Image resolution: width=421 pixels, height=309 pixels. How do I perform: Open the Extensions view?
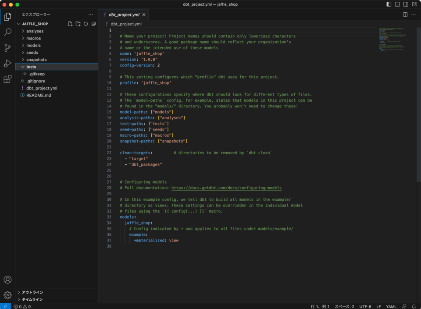coord(7,79)
